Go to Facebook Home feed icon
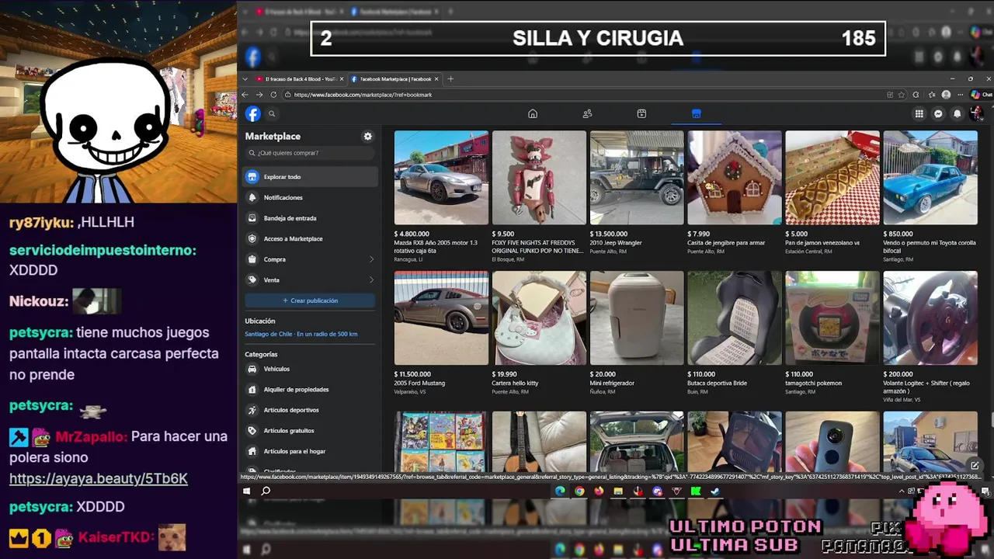This screenshot has width=994, height=559. click(x=533, y=114)
